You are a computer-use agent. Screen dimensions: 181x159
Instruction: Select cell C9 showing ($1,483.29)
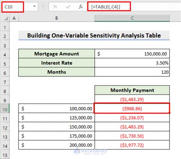(132, 99)
